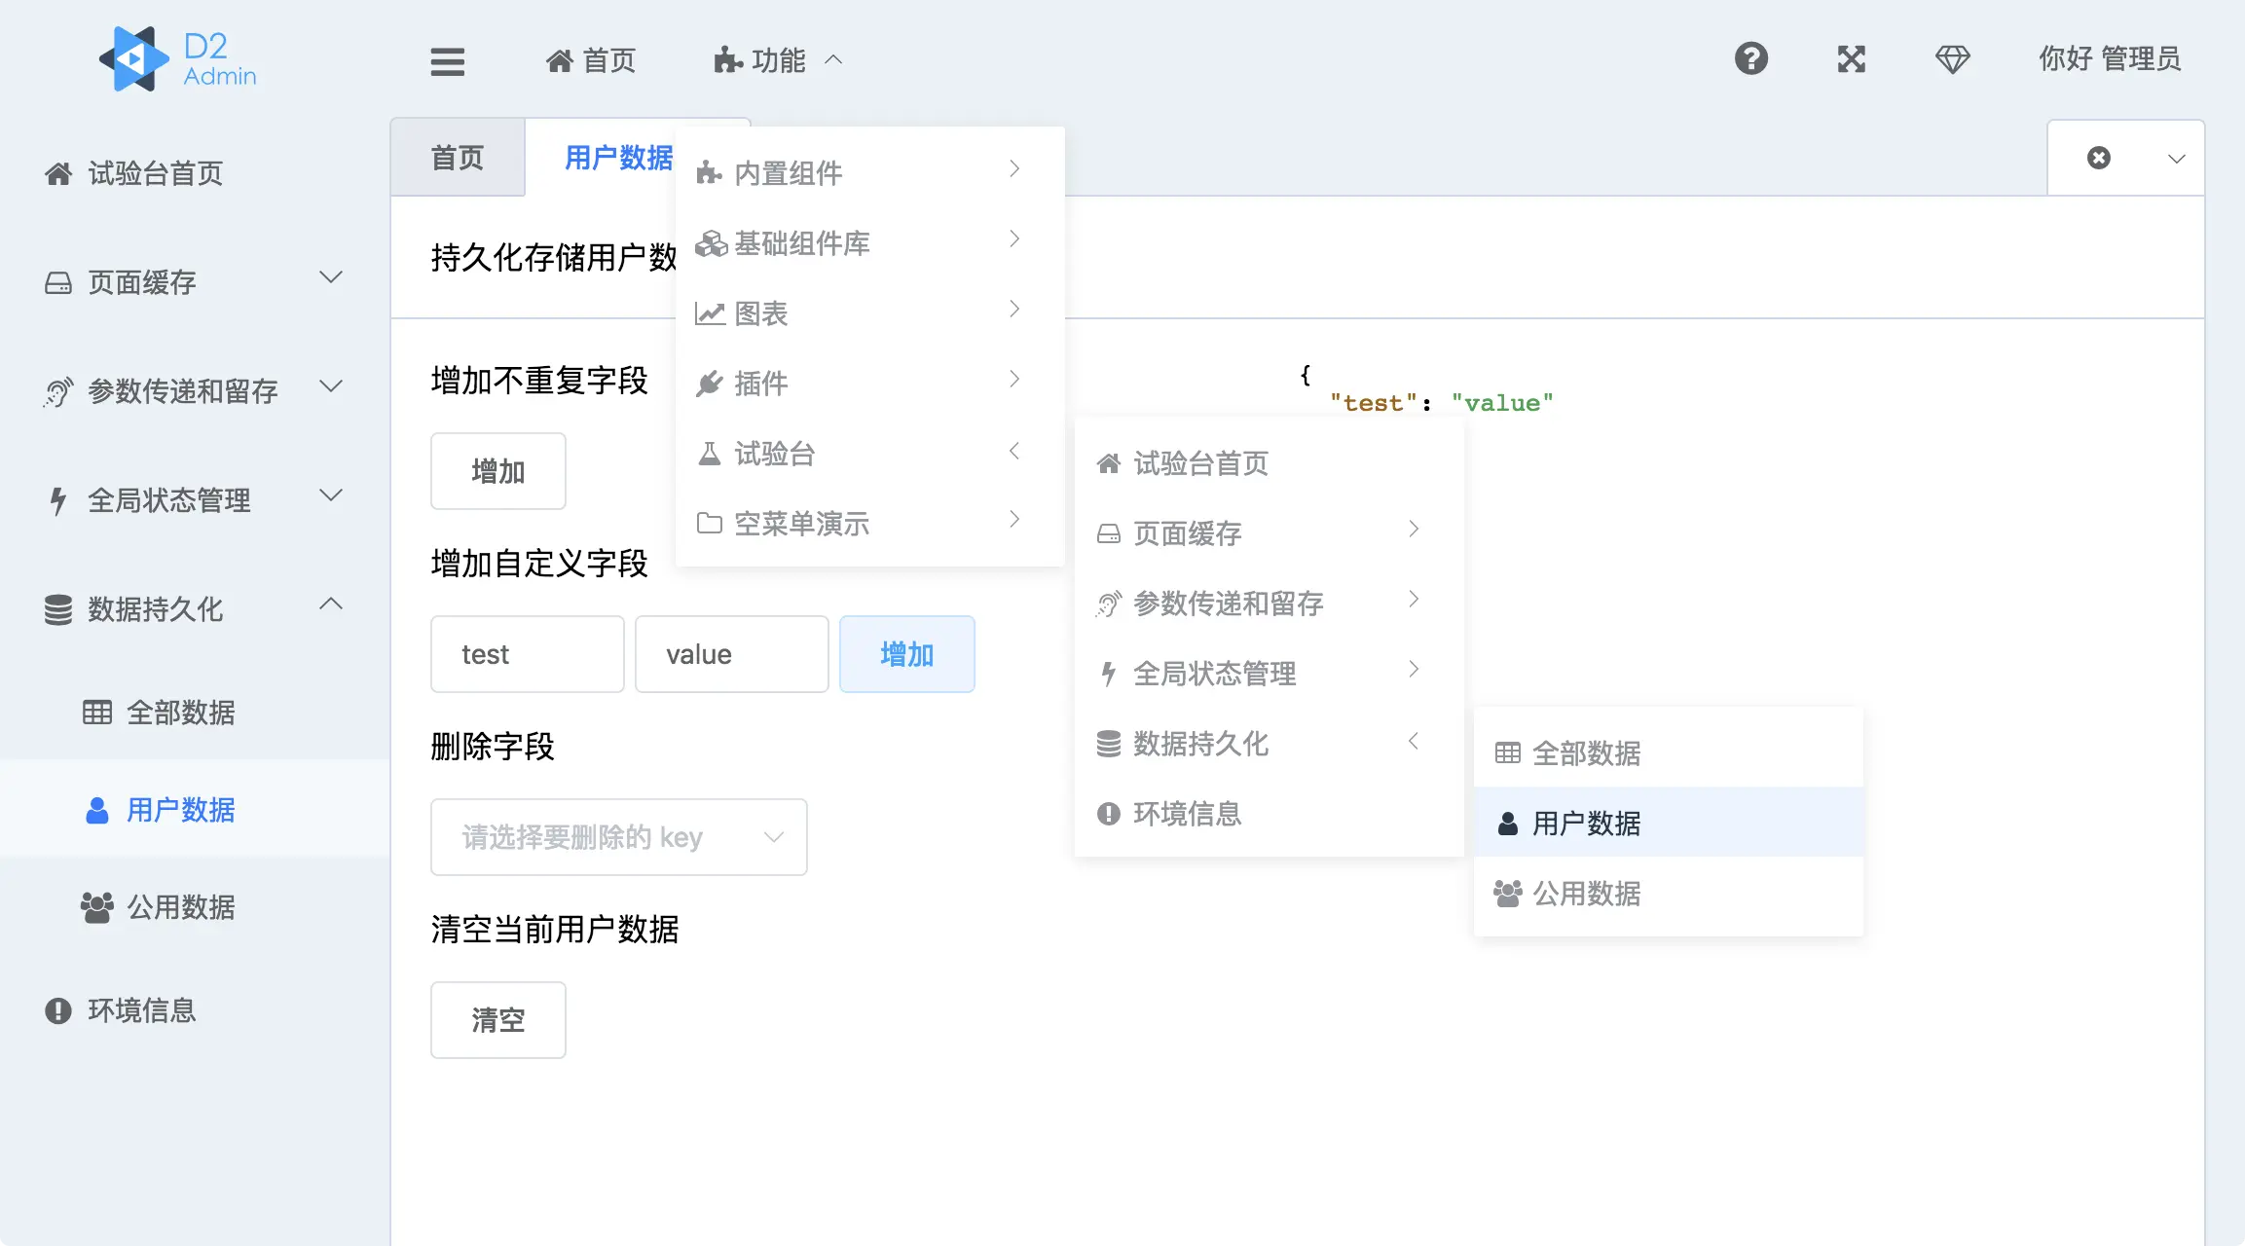Switch to the 首页 tab
Screen dimensions: 2245x1246
pos(457,158)
